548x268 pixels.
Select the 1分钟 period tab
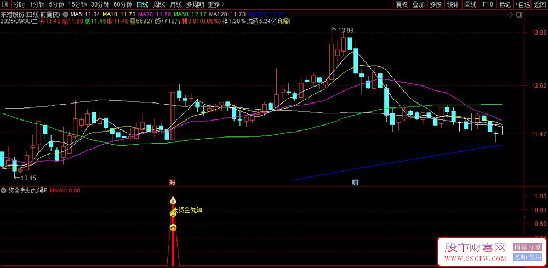[x=37, y=4]
